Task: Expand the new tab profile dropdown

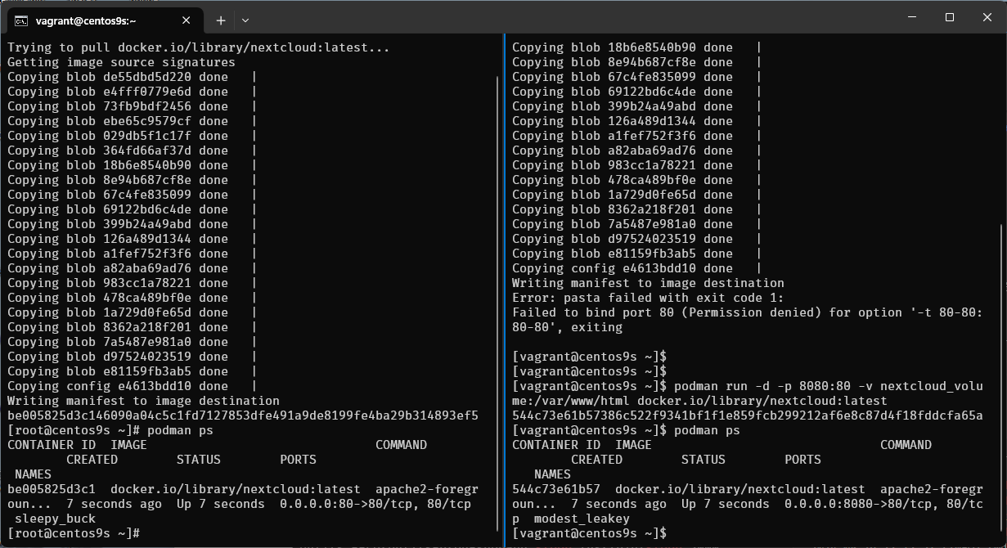Action: (x=245, y=20)
